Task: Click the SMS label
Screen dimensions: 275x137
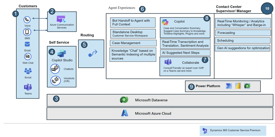Action: click(x=27, y=38)
